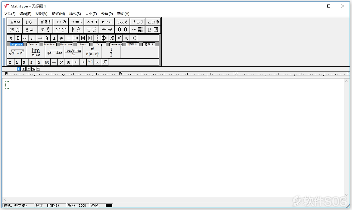The image size is (352, 210).
Task: Insert the pi symbol from small bar
Action: coord(11,38)
